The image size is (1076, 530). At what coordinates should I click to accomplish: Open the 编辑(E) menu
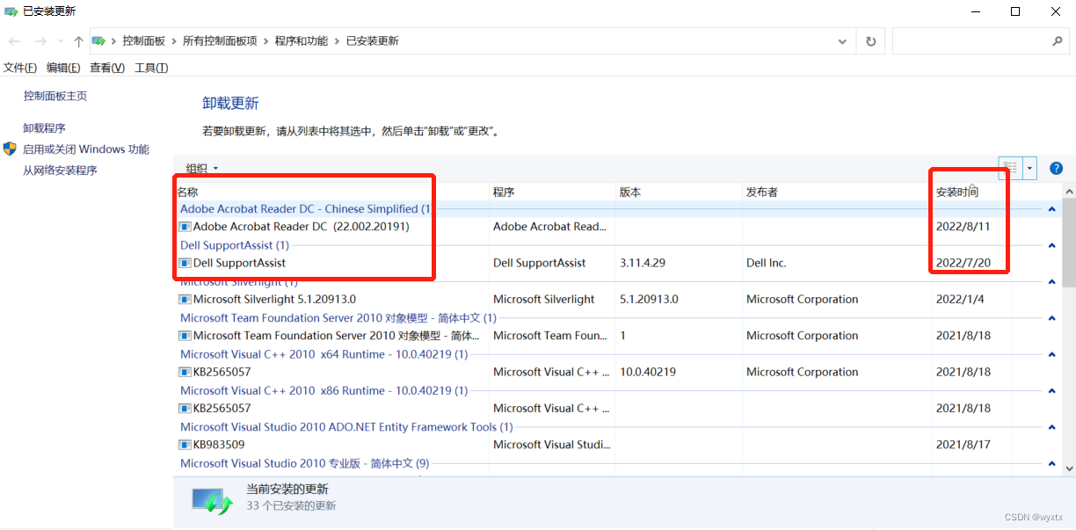click(63, 68)
